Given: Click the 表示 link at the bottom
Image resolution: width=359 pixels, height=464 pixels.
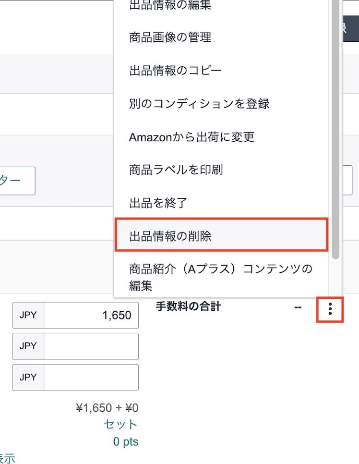Looking at the screenshot, I should (7, 458).
